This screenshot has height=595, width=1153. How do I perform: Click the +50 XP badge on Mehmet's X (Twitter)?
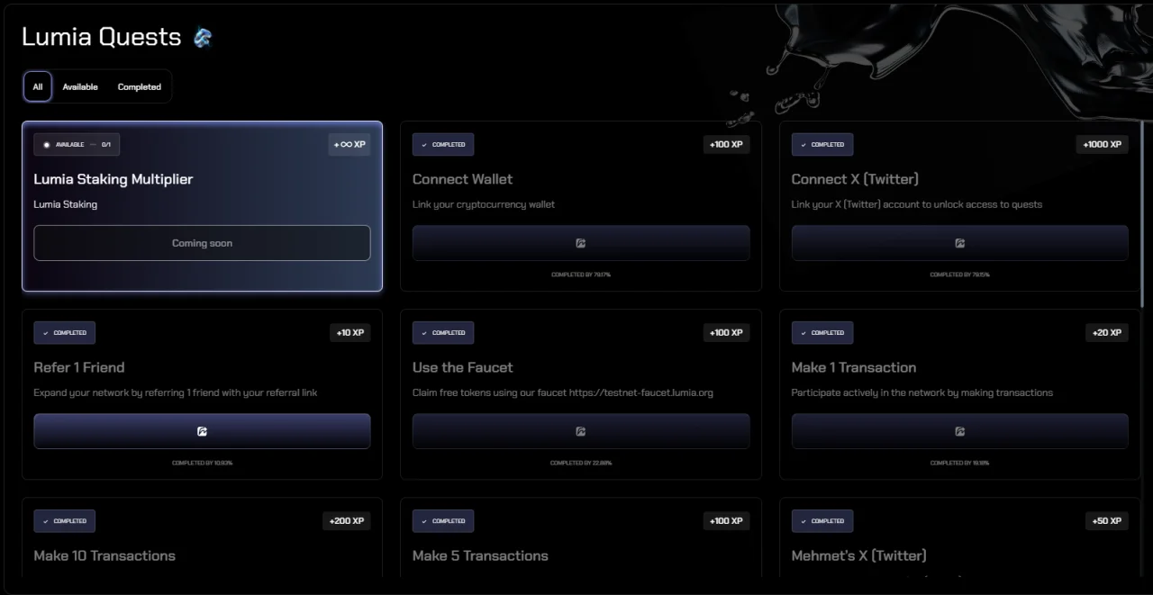coord(1107,520)
